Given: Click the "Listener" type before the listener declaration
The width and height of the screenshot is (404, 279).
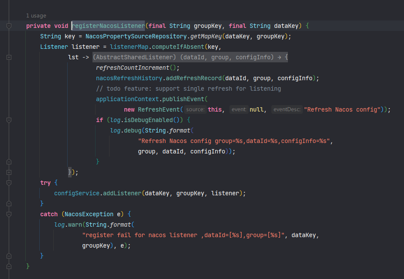Looking at the screenshot, I should point(54,47).
